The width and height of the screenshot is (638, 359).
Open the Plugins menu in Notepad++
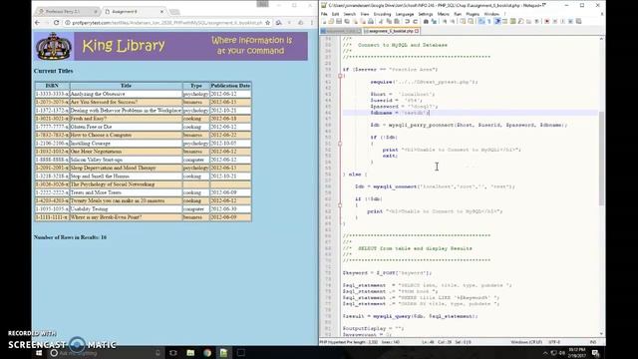pos(473,14)
